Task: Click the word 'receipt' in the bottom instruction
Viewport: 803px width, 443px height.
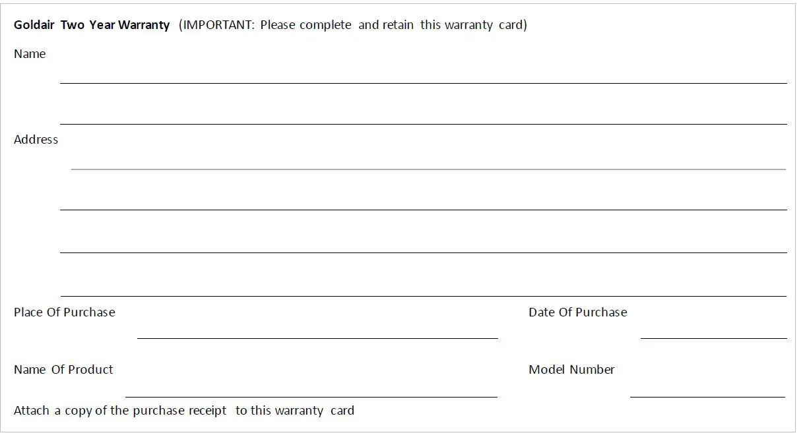Action: click(x=207, y=411)
